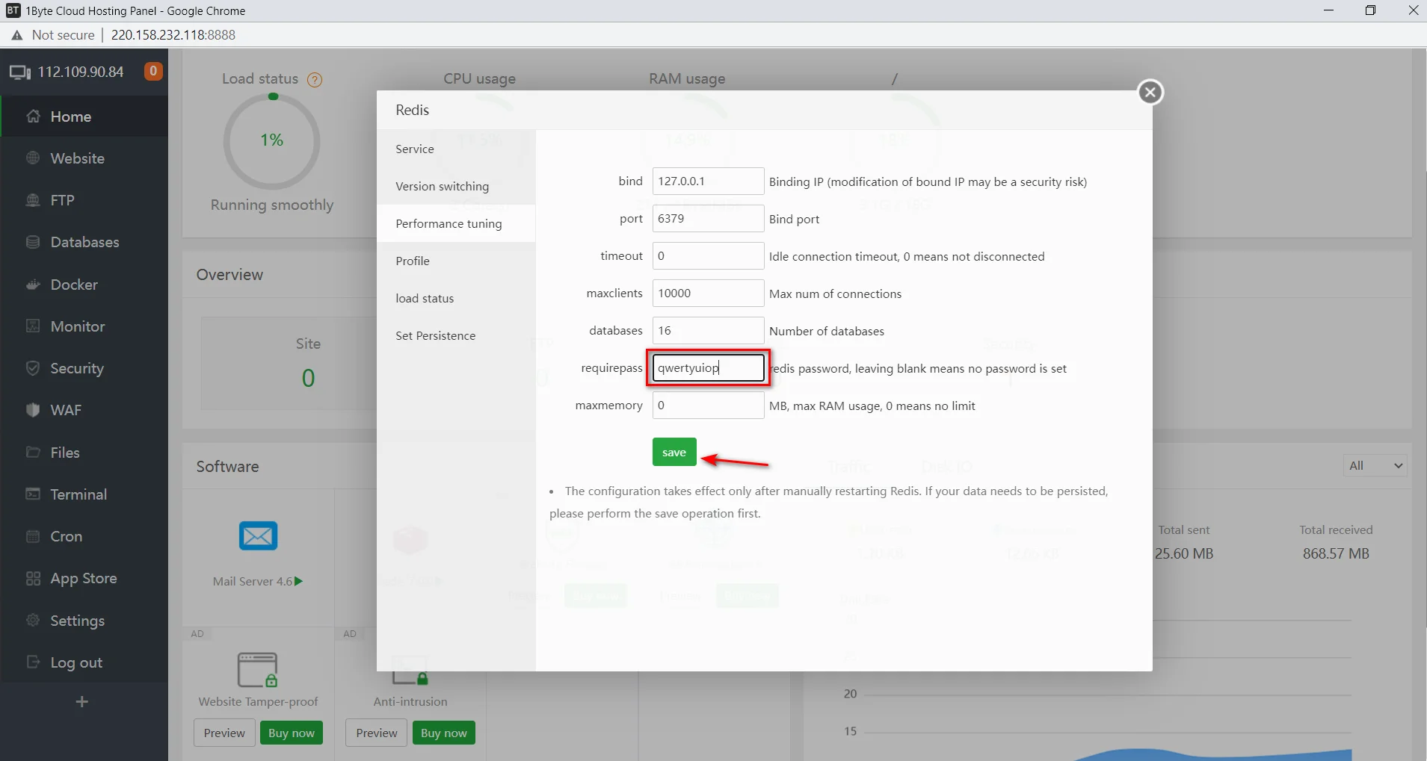Open the Service tab in Redis
1427x761 pixels.
456,149
